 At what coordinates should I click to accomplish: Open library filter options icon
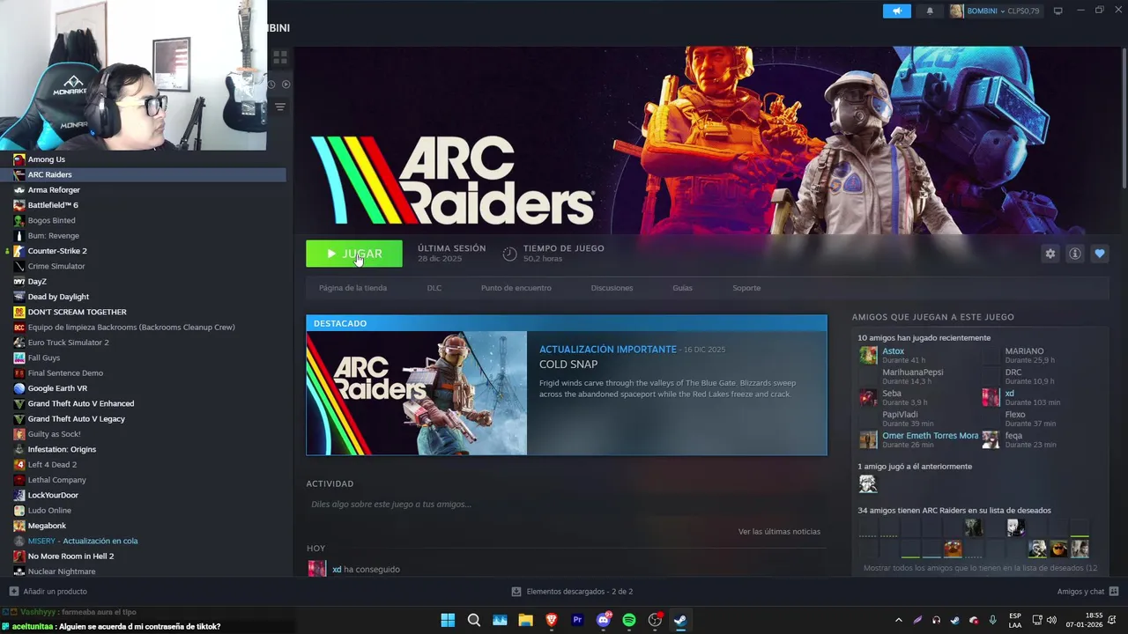point(279,107)
